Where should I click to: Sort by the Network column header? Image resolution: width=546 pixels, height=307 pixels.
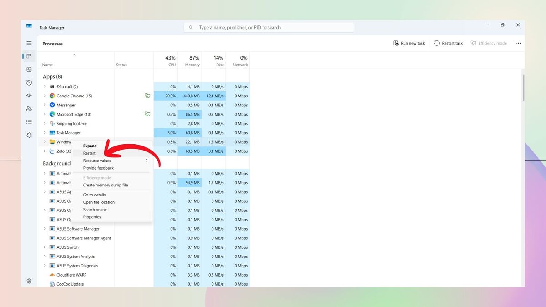click(x=238, y=60)
